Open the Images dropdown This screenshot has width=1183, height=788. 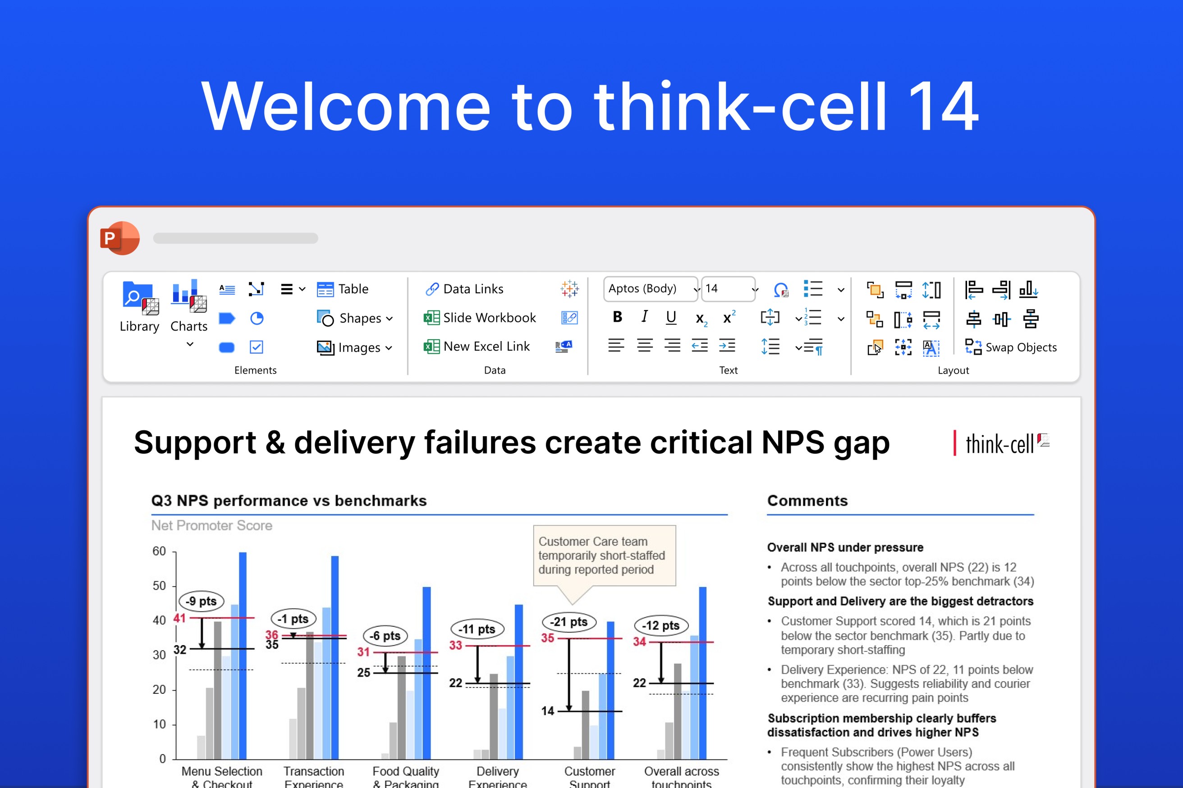pyautogui.click(x=354, y=347)
